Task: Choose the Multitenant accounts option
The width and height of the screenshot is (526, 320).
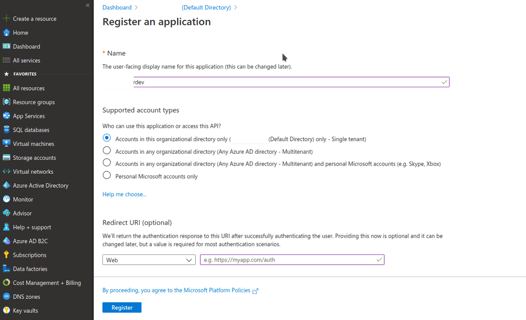Action: [107, 150]
